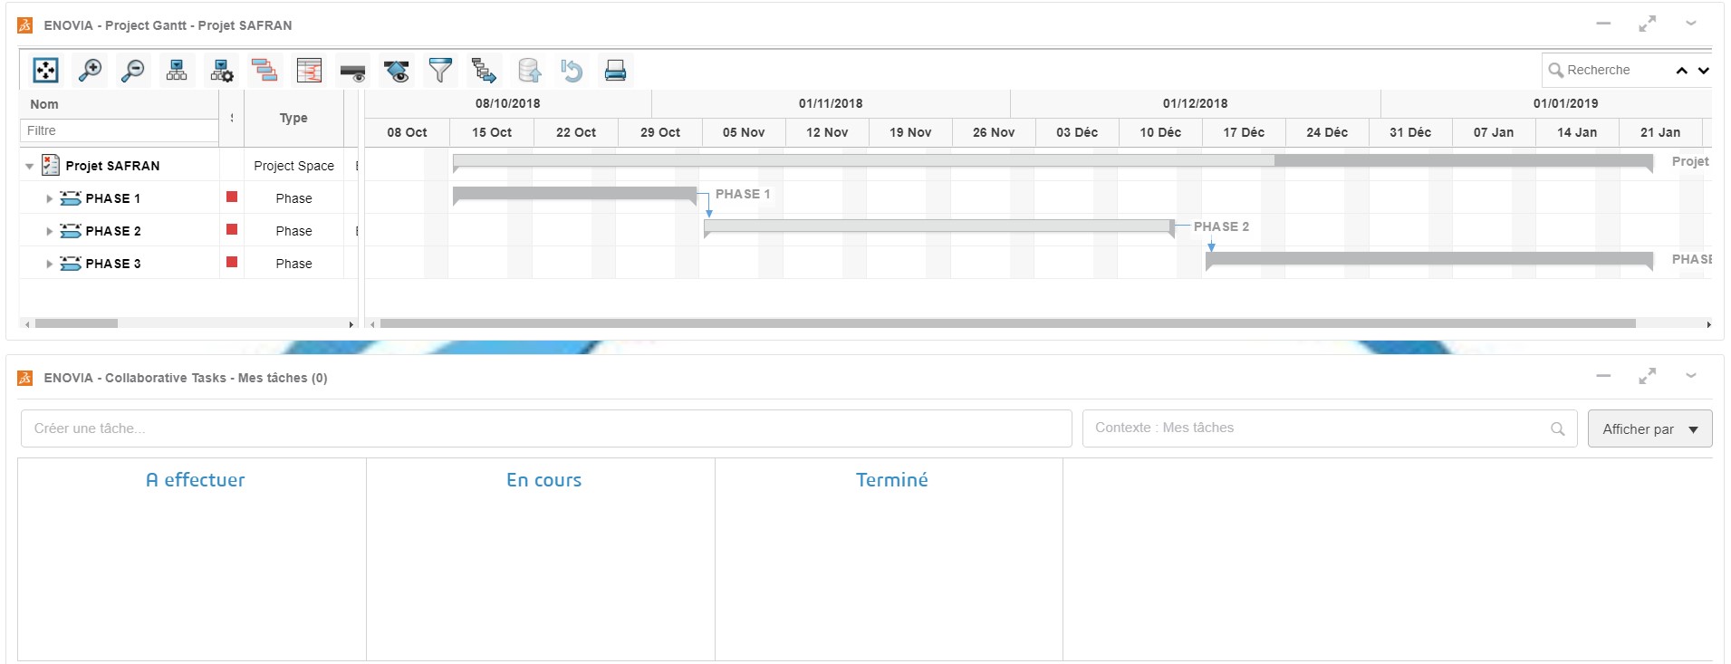Click the red status square for PHASE 1

coord(232,197)
